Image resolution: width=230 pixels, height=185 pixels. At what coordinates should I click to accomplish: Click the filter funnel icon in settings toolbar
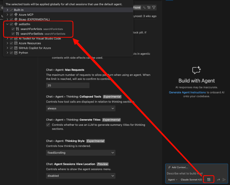click(x=154, y=7)
